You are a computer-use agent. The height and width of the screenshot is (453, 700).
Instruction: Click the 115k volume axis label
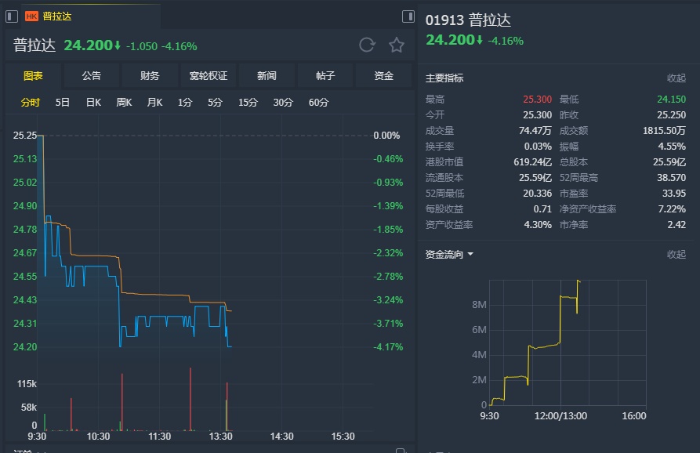[27, 384]
